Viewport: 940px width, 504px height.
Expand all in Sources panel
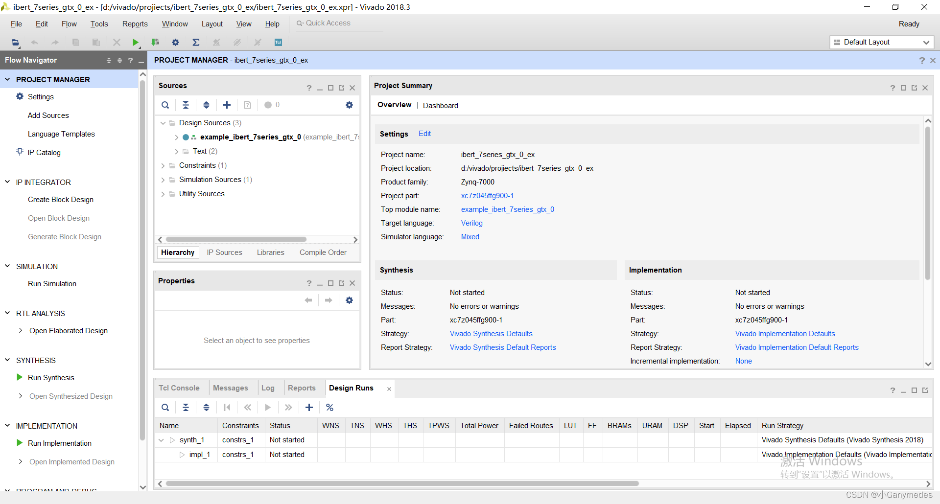[x=206, y=105]
